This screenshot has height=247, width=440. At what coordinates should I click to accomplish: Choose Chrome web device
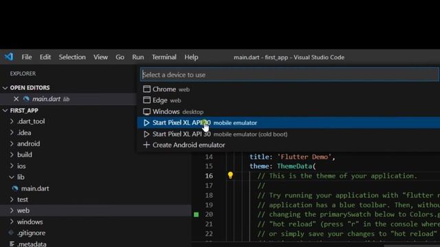coord(289,89)
